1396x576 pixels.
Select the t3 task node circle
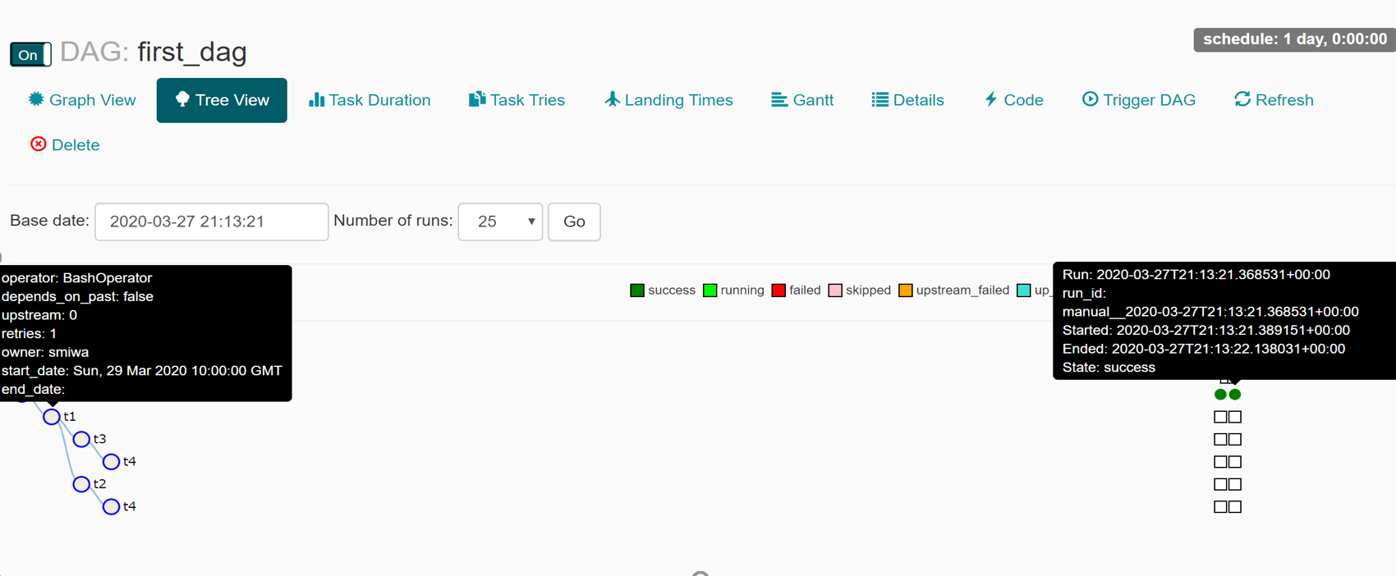click(81, 439)
